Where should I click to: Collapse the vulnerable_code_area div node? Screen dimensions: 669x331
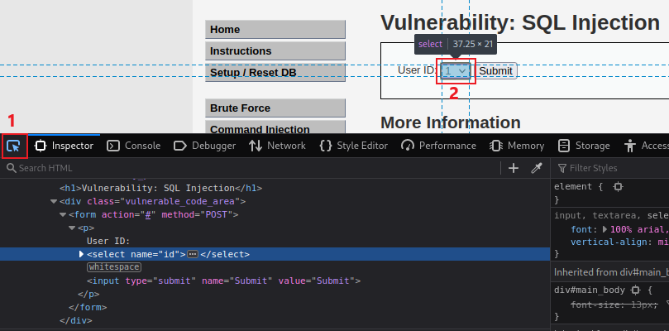click(x=53, y=201)
